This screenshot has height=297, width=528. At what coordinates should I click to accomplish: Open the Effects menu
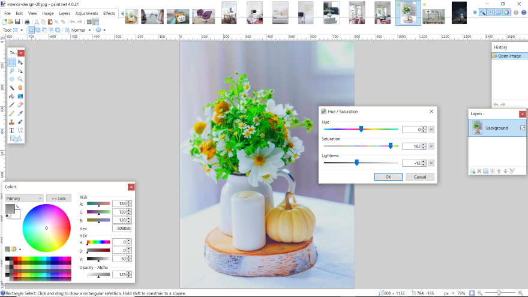coord(109,13)
